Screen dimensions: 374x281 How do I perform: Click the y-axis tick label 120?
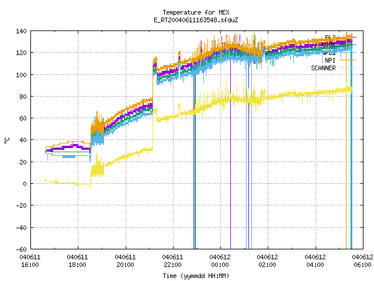(21, 53)
